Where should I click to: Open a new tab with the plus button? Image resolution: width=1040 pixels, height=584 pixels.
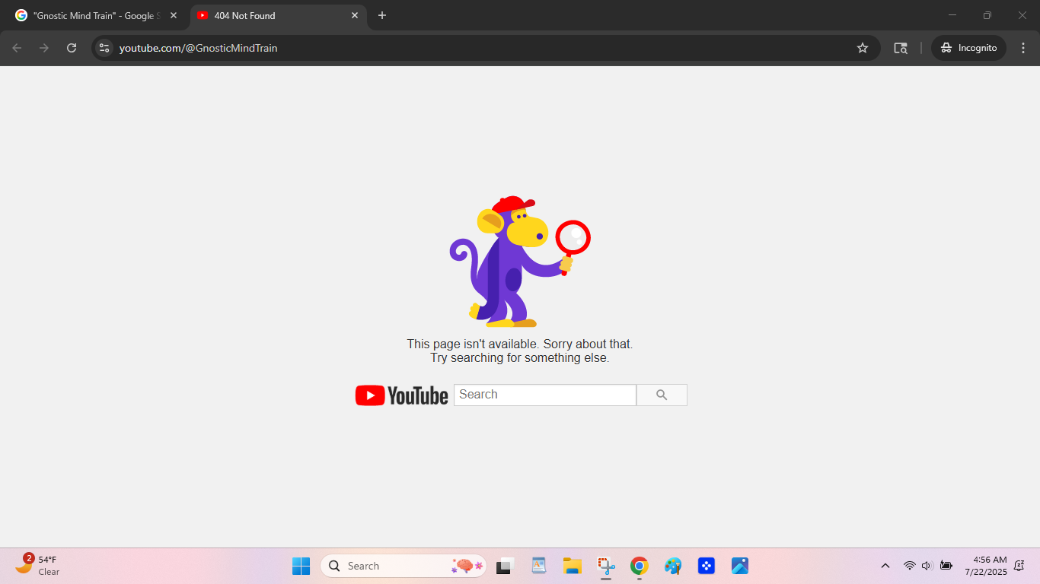click(x=382, y=15)
